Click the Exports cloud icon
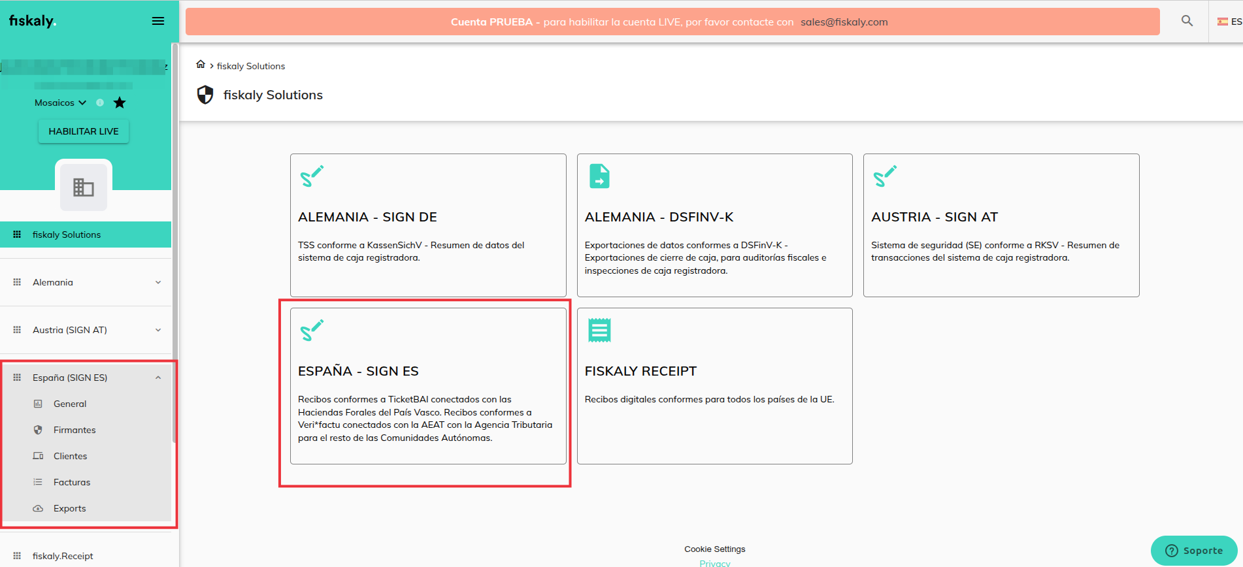 [38, 508]
